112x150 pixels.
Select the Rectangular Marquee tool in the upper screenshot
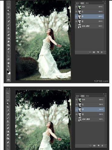tap(8, 4)
